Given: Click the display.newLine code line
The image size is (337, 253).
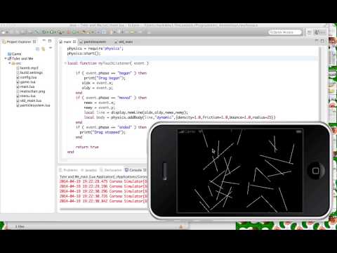Looking at the screenshot, I should point(136,112).
